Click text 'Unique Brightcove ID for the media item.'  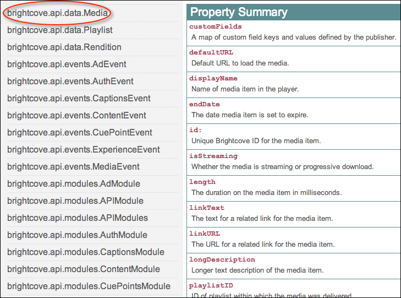pyautogui.click(x=256, y=141)
